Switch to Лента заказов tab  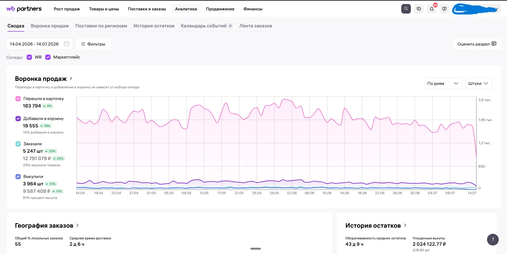tap(256, 26)
